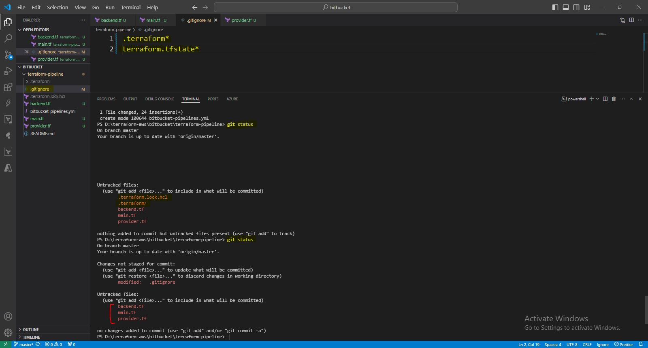This screenshot has height=348, width=648.
Task: Expand the .terraform folder in explorer
Action: coord(40,81)
